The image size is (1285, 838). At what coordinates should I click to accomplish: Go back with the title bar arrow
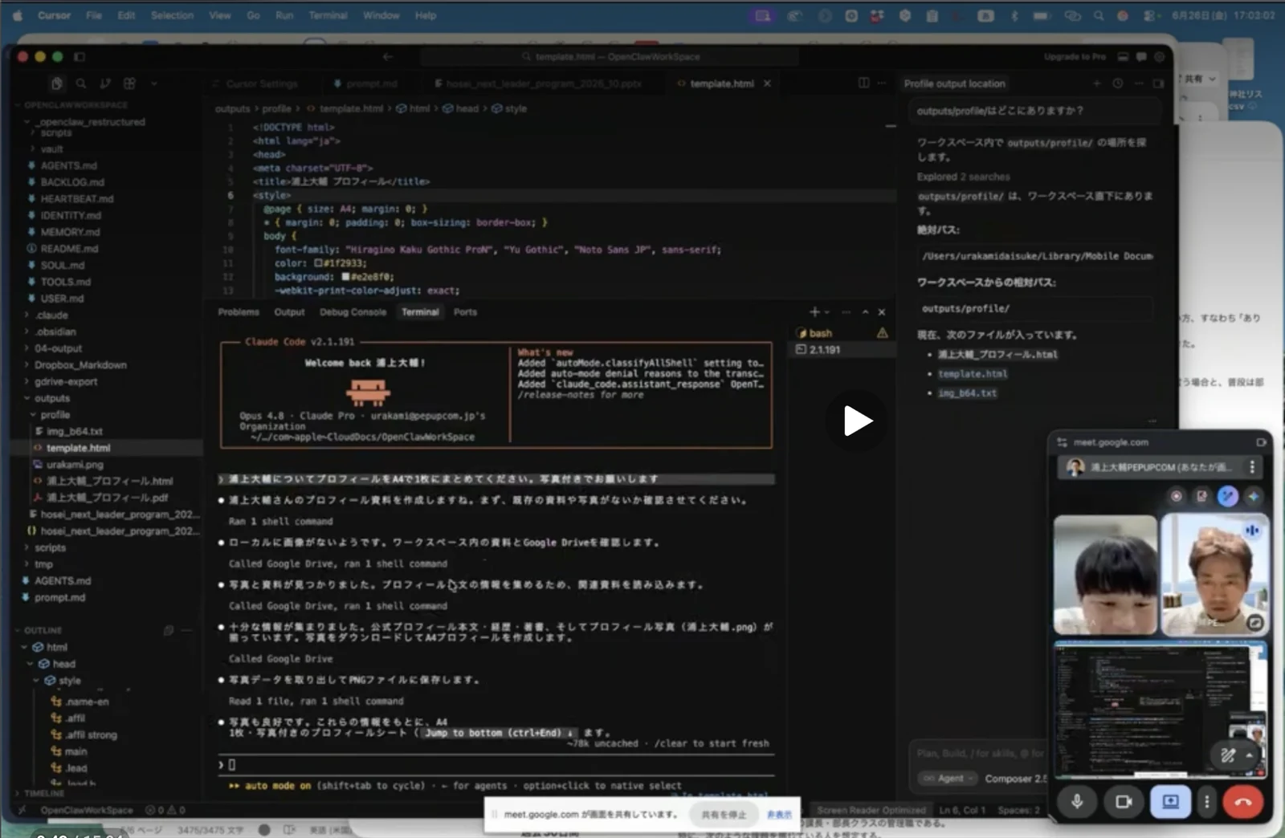point(388,57)
